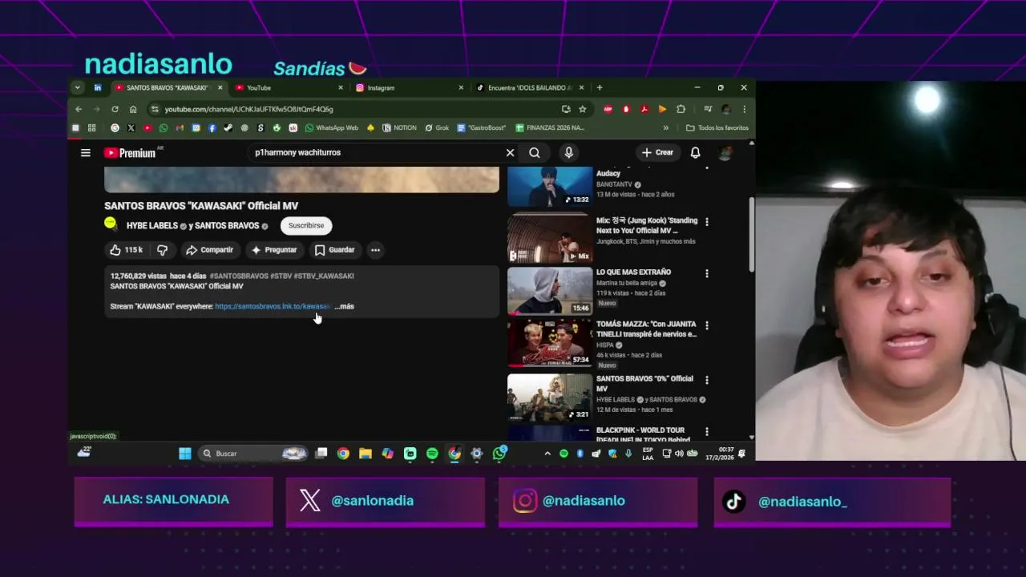Open a new browser tab
The height and width of the screenshot is (577, 1026).
tap(600, 87)
